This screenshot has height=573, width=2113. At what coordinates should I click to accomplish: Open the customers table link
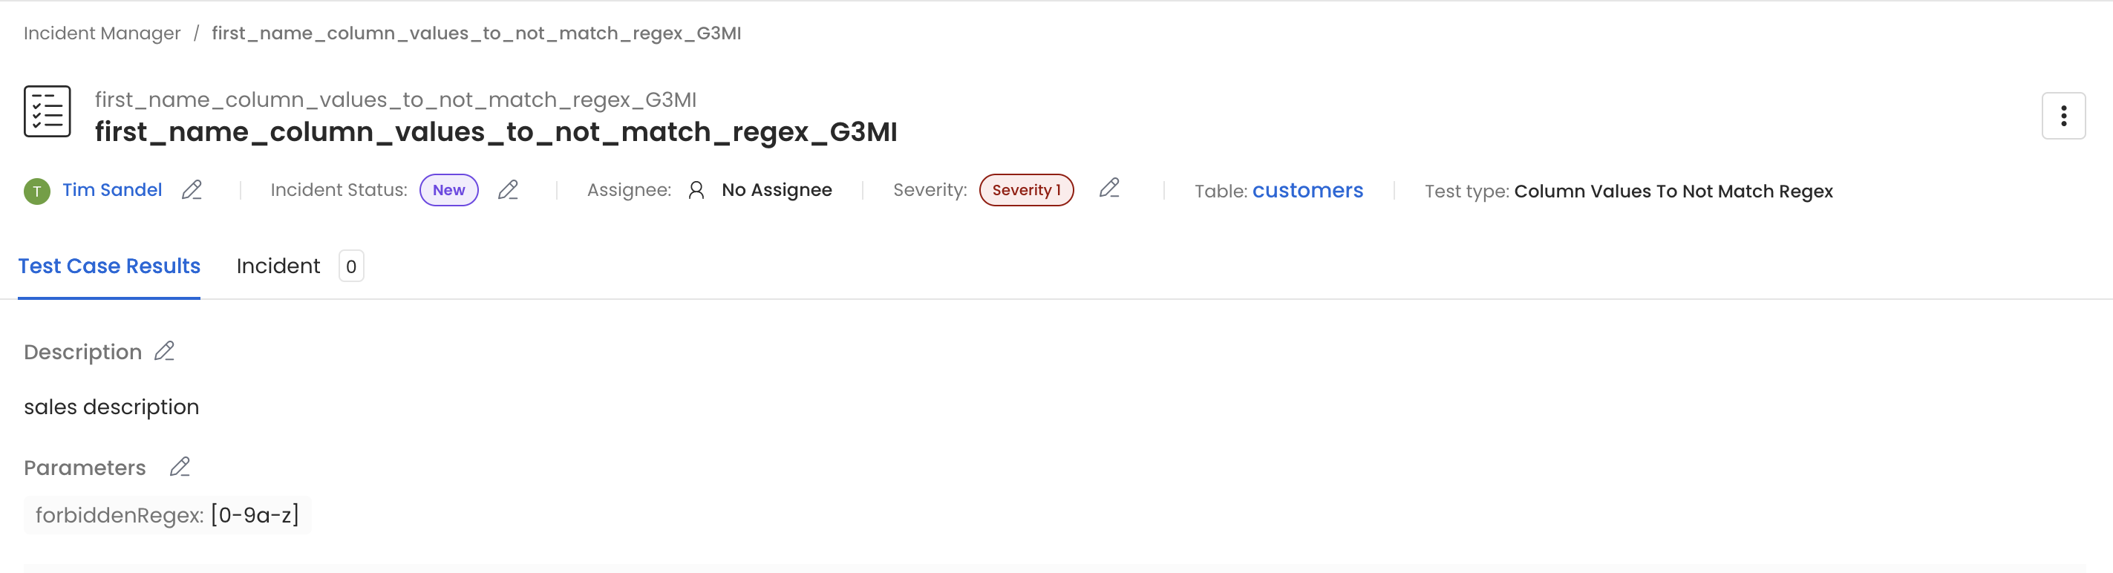click(1307, 190)
